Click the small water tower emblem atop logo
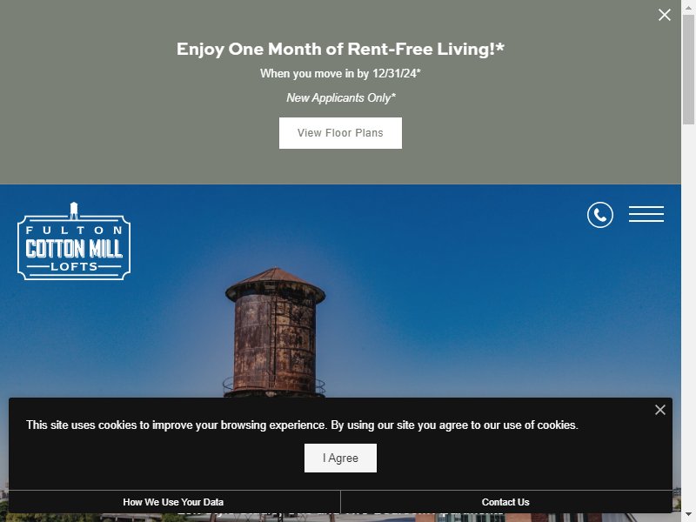This screenshot has width=696, height=522. tap(74, 211)
